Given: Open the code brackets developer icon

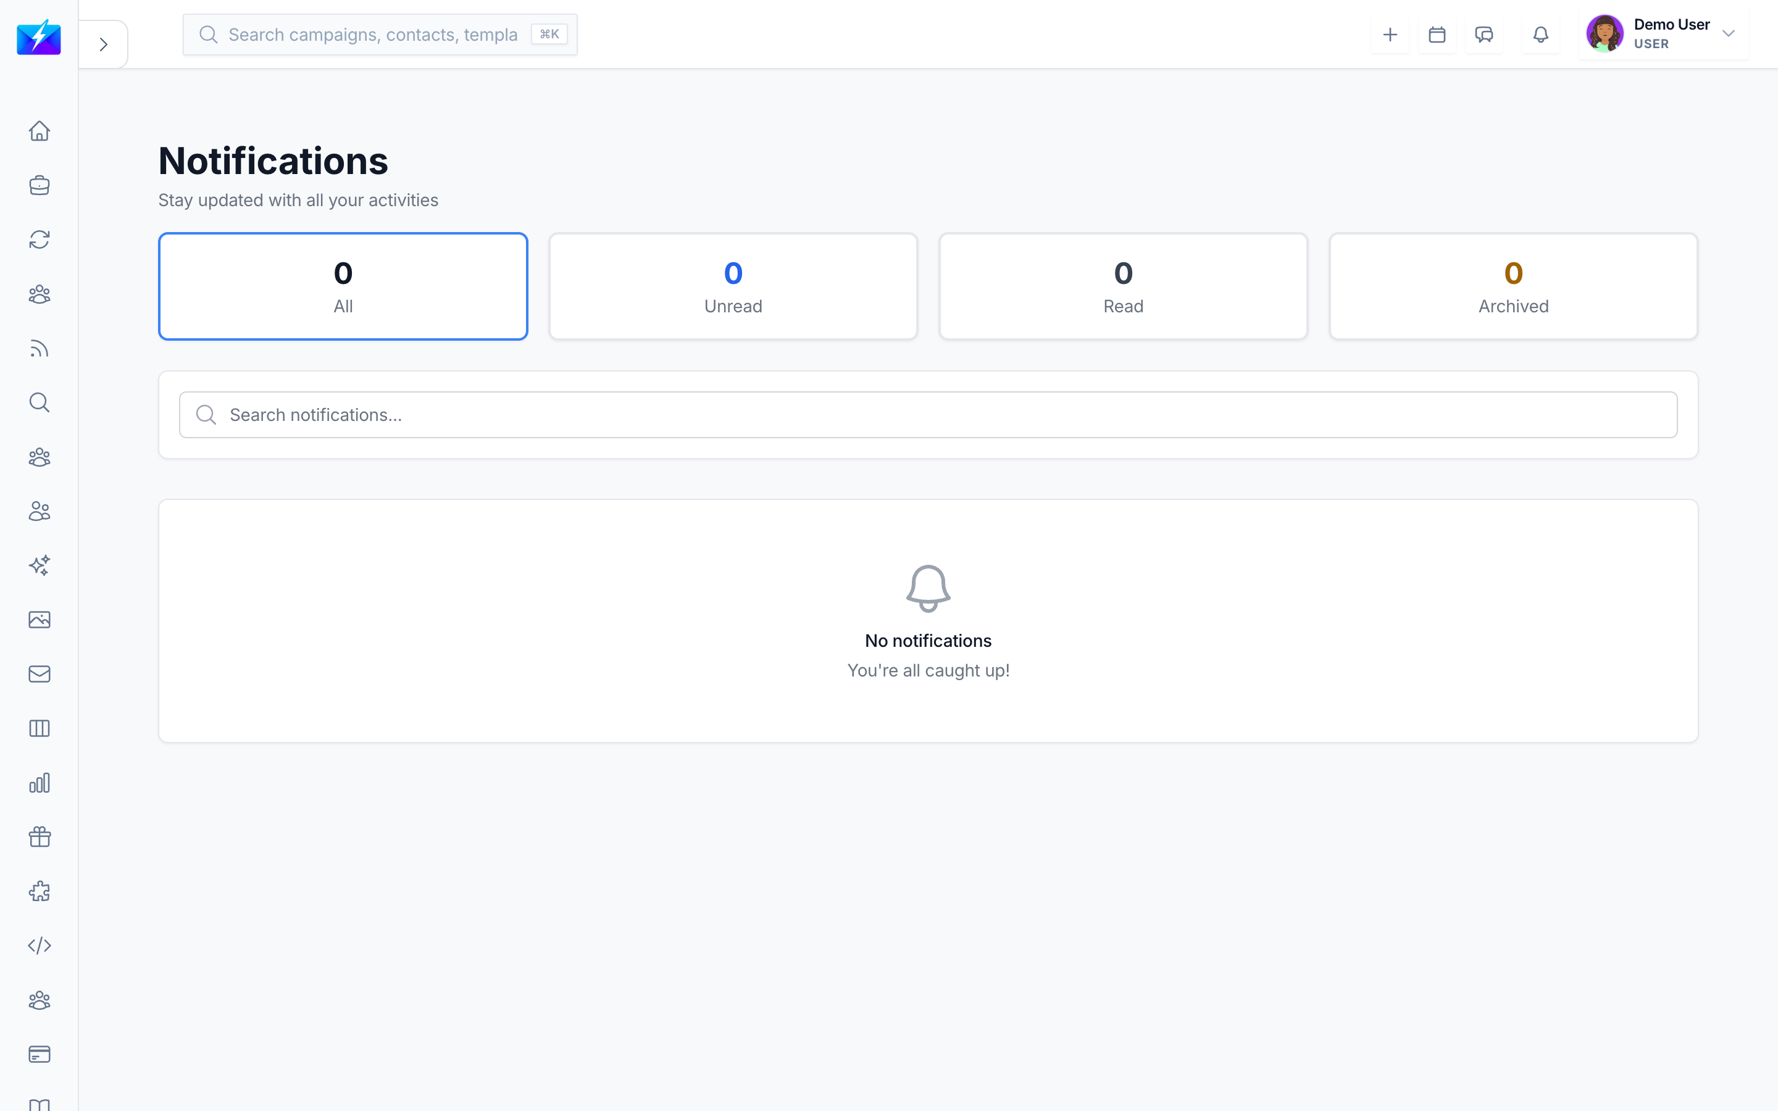Looking at the screenshot, I should point(39,946).
